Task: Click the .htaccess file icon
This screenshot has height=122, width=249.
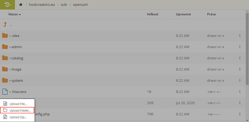Action: point(5,92)
